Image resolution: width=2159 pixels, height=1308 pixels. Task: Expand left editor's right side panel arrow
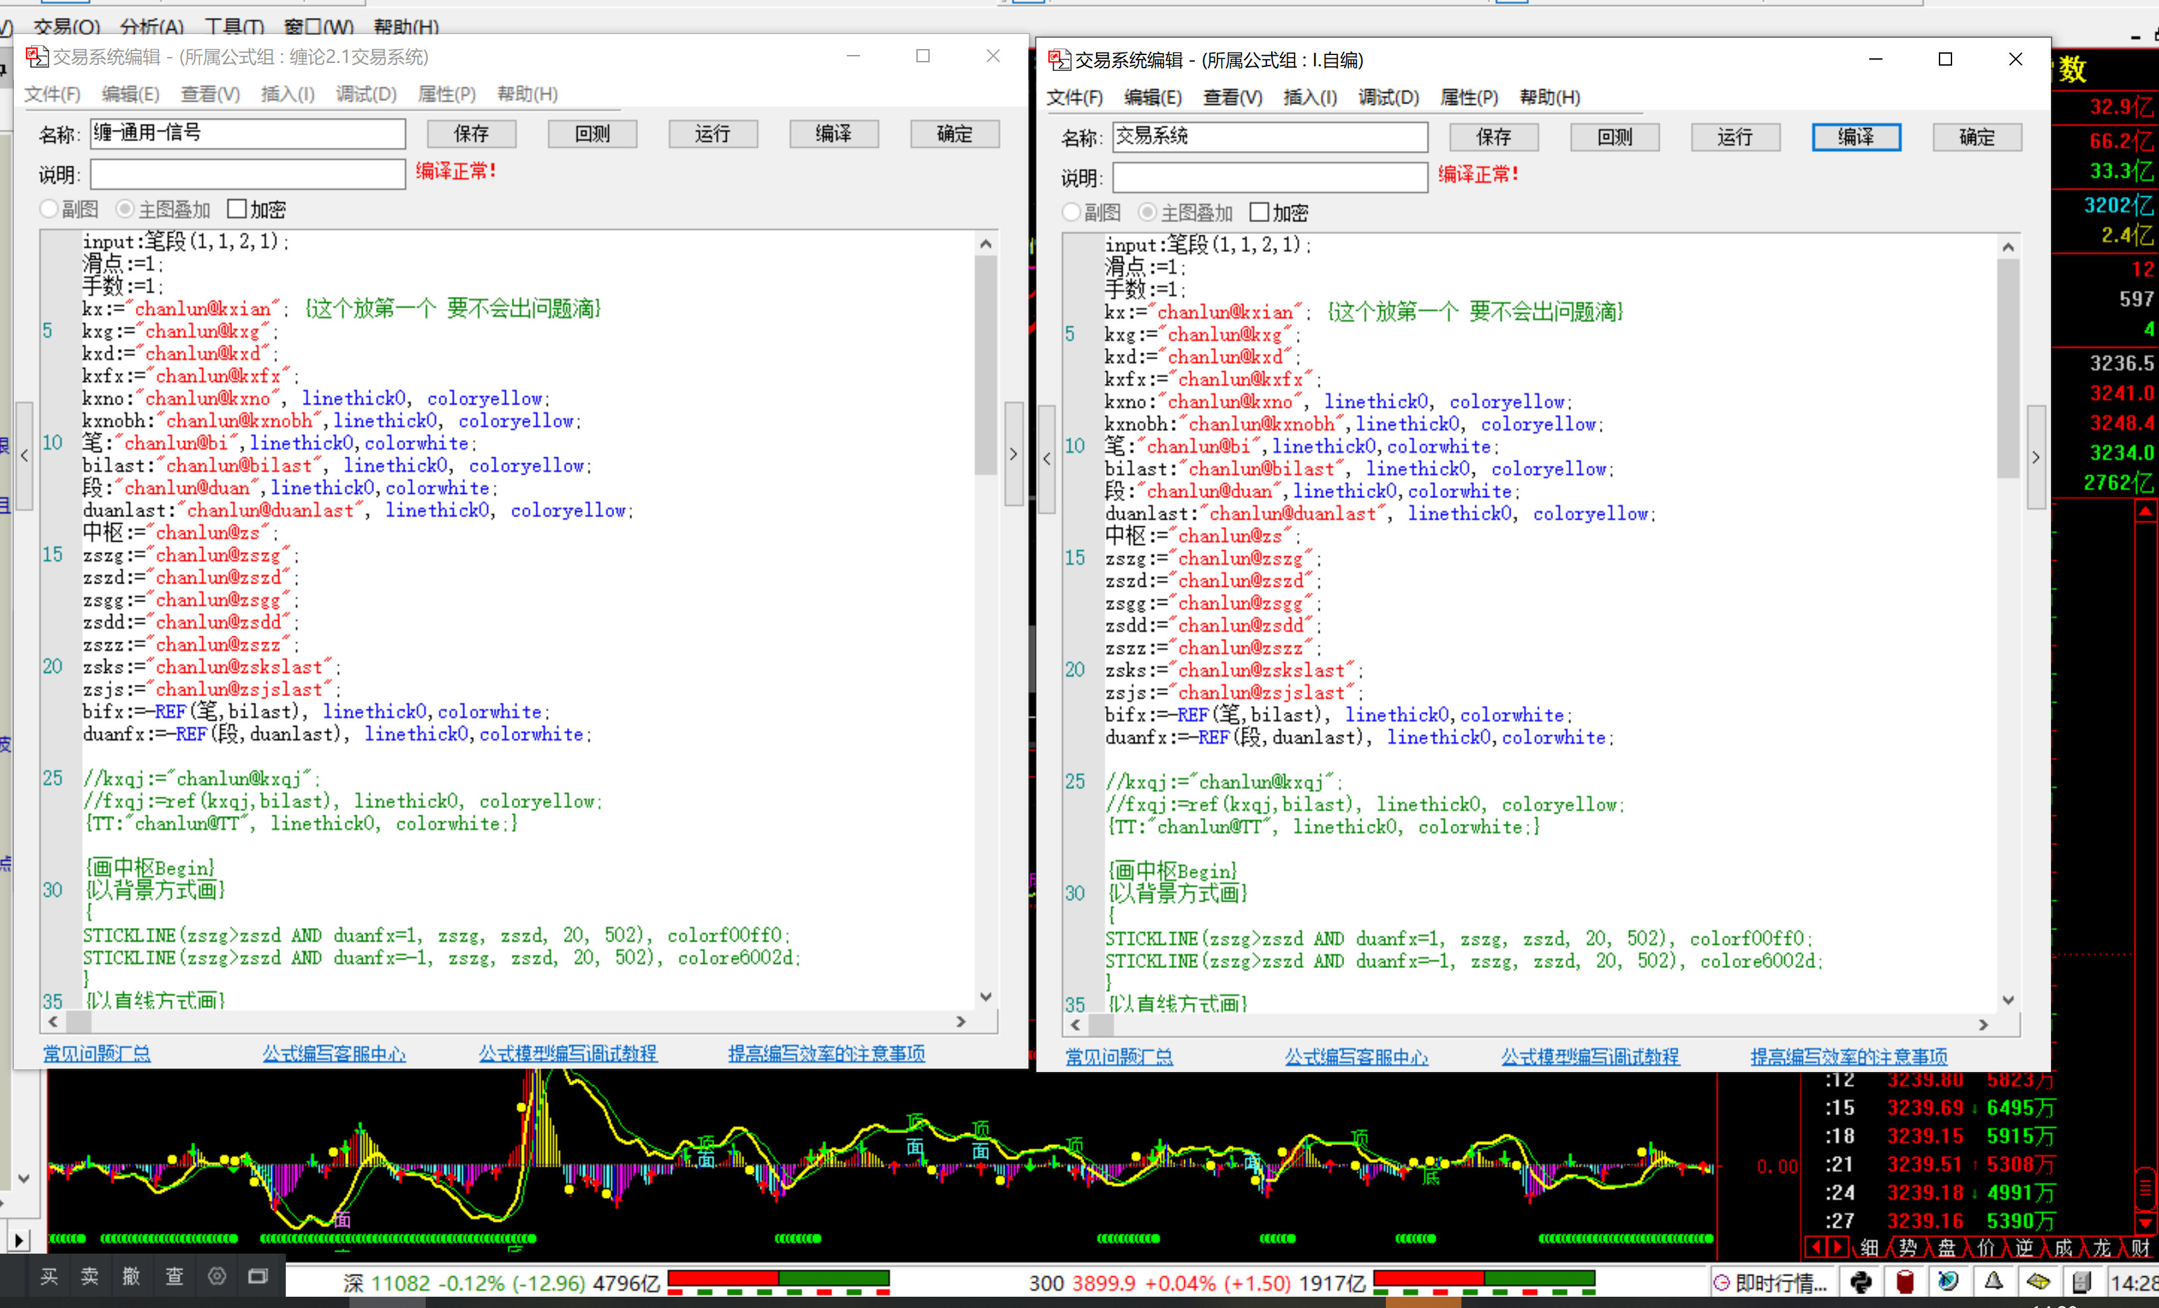coord(1014,455)
